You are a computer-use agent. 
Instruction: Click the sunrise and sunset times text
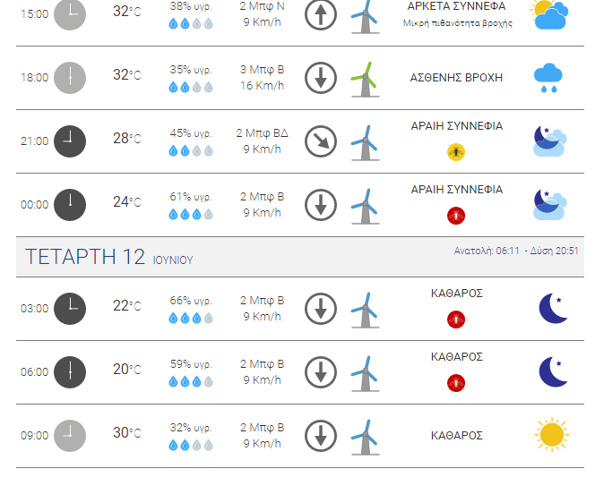(x=516, y=251)
